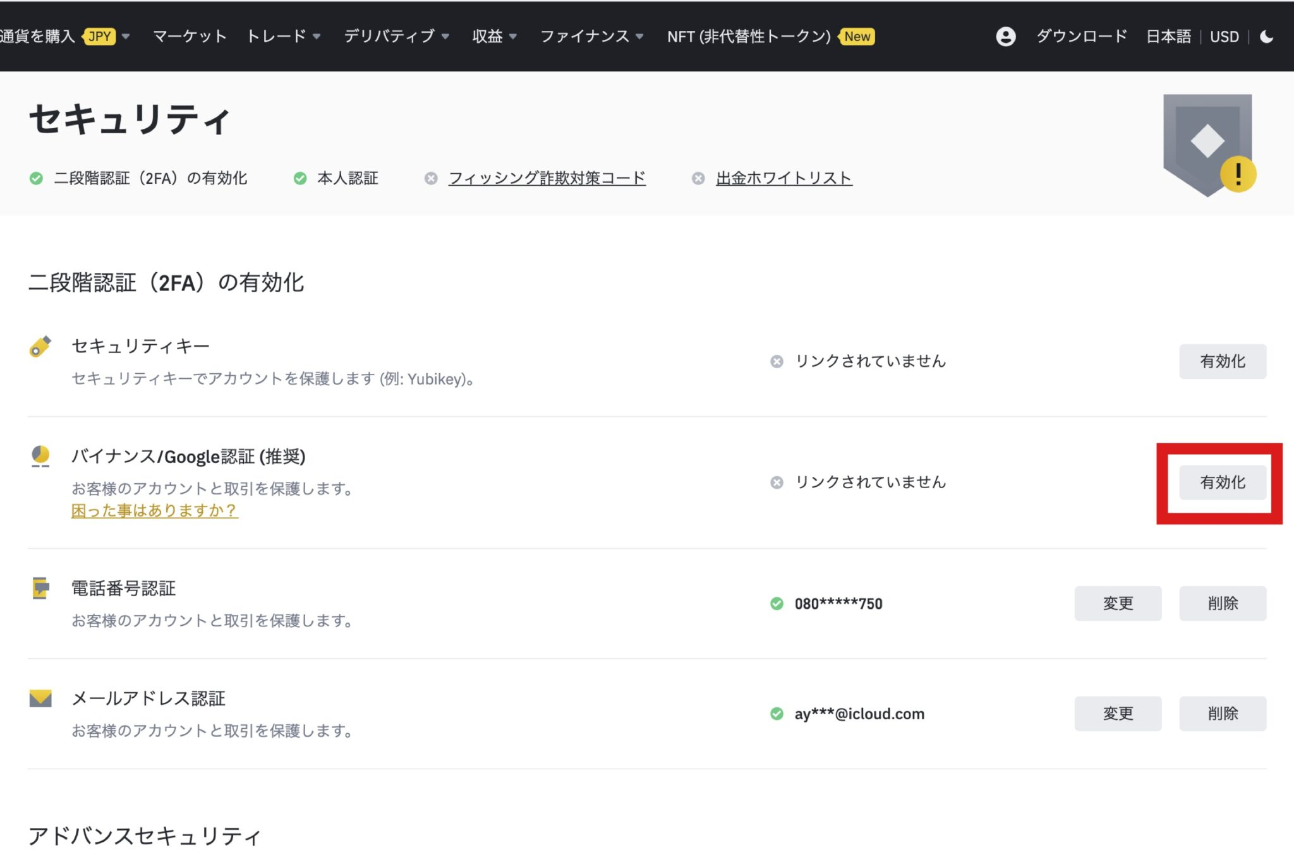
Task: Click the セキュリティキー row title
Action: [x=140, y=346]
